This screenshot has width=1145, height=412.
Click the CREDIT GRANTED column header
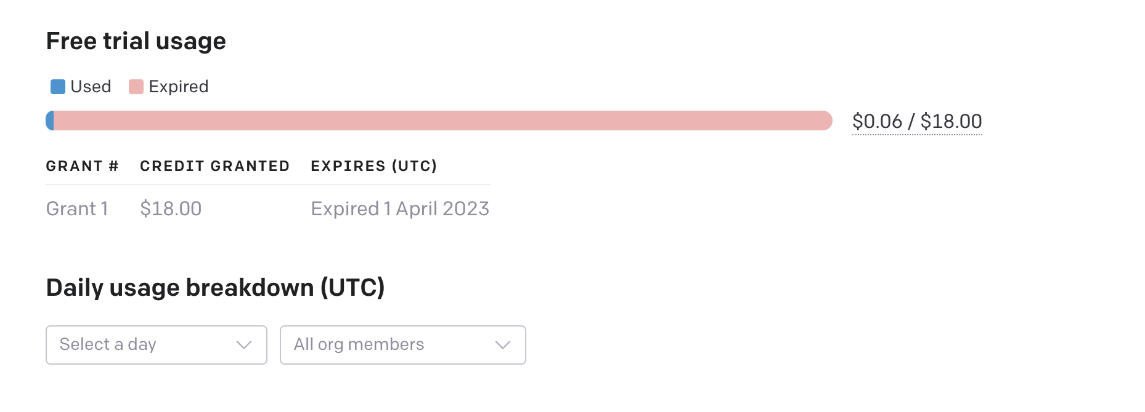click(x=214, y=166)
